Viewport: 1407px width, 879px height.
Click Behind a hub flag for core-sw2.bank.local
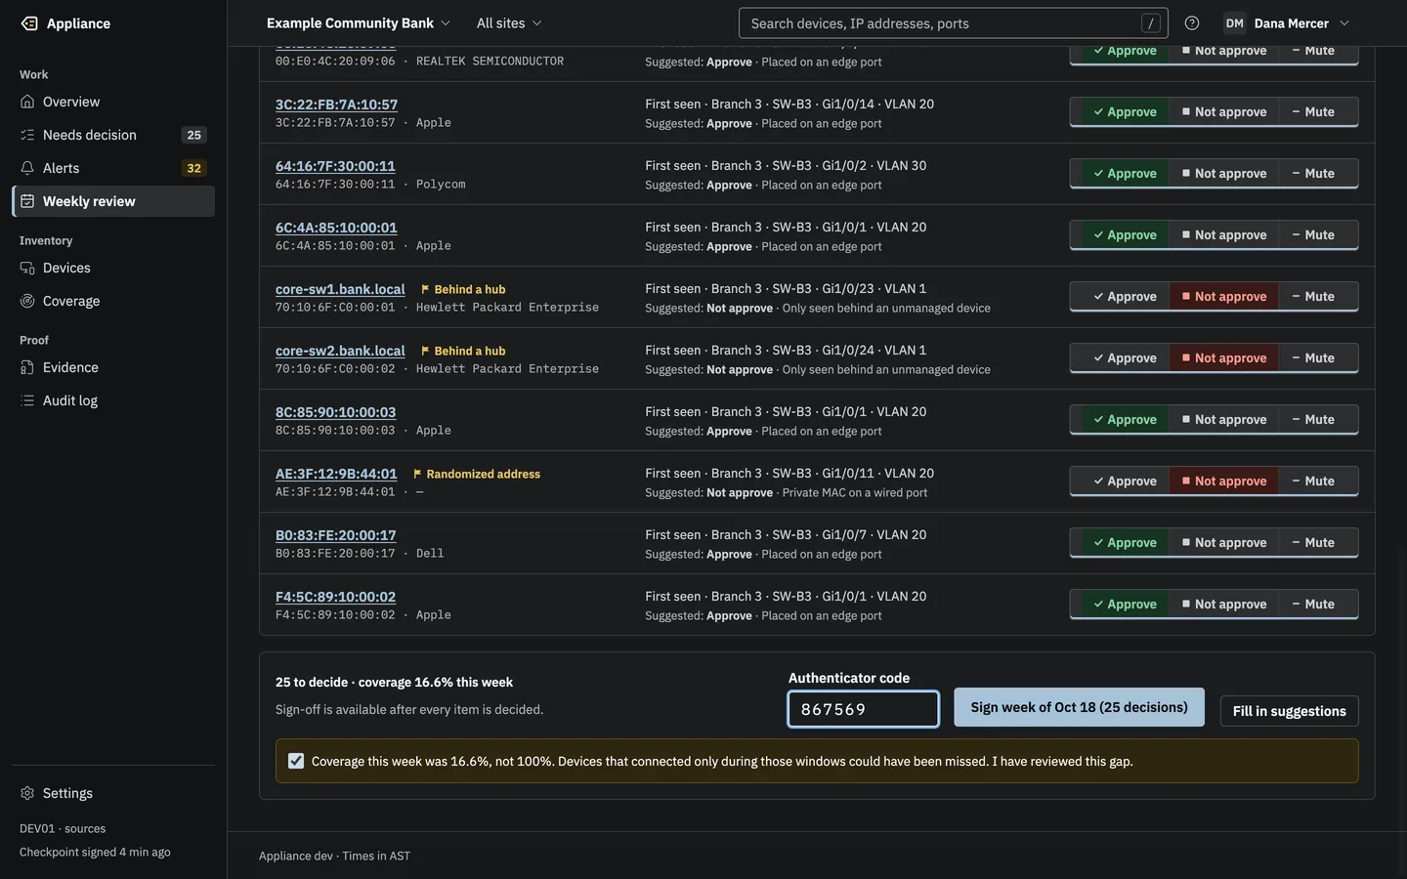(x=463, y=351)
